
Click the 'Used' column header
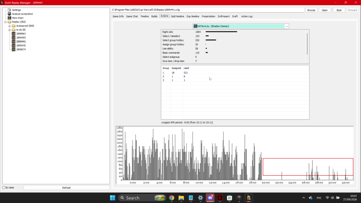[186, 68]
